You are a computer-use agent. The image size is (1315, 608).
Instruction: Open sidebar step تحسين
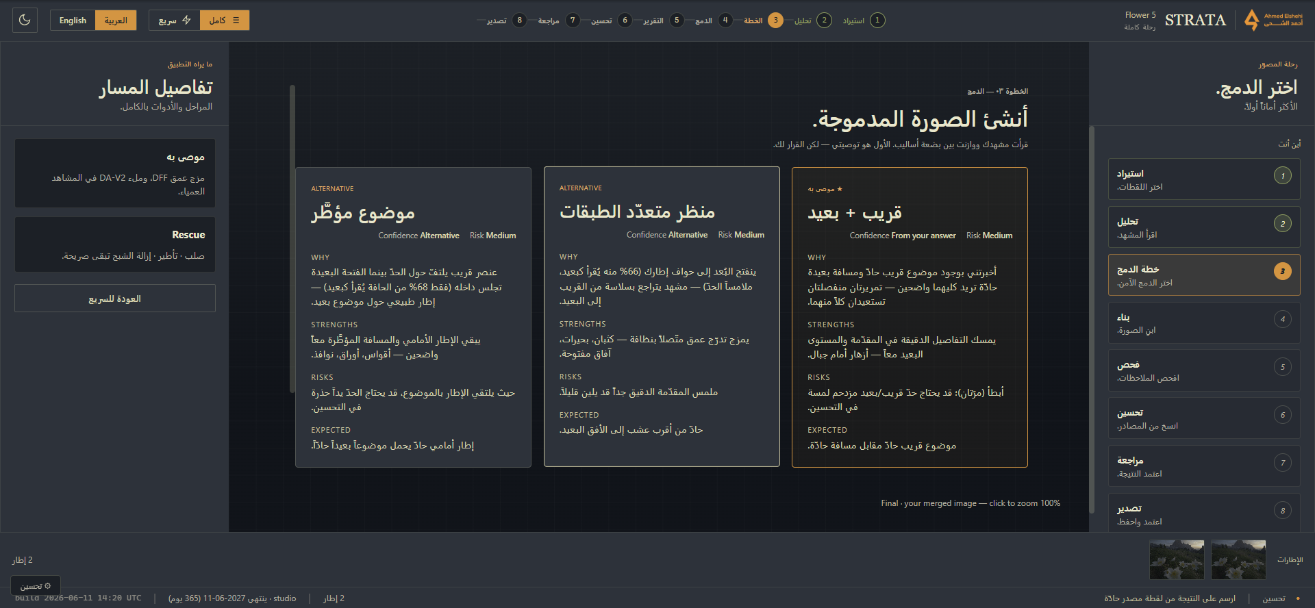pos(1204,418)
